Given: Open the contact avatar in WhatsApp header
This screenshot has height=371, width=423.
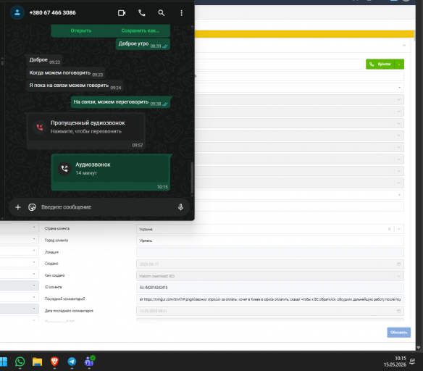Looking at the screenshot, I should [17, 12].
